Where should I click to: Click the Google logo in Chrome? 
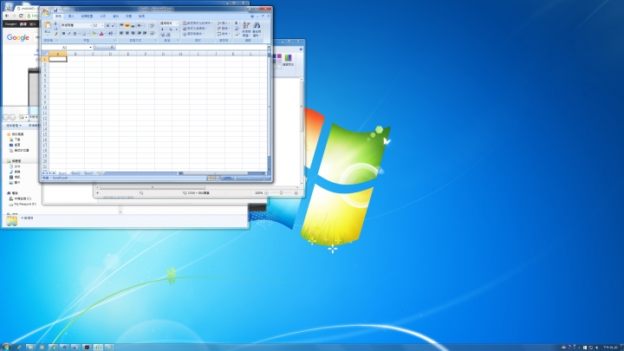coord(18,37)
